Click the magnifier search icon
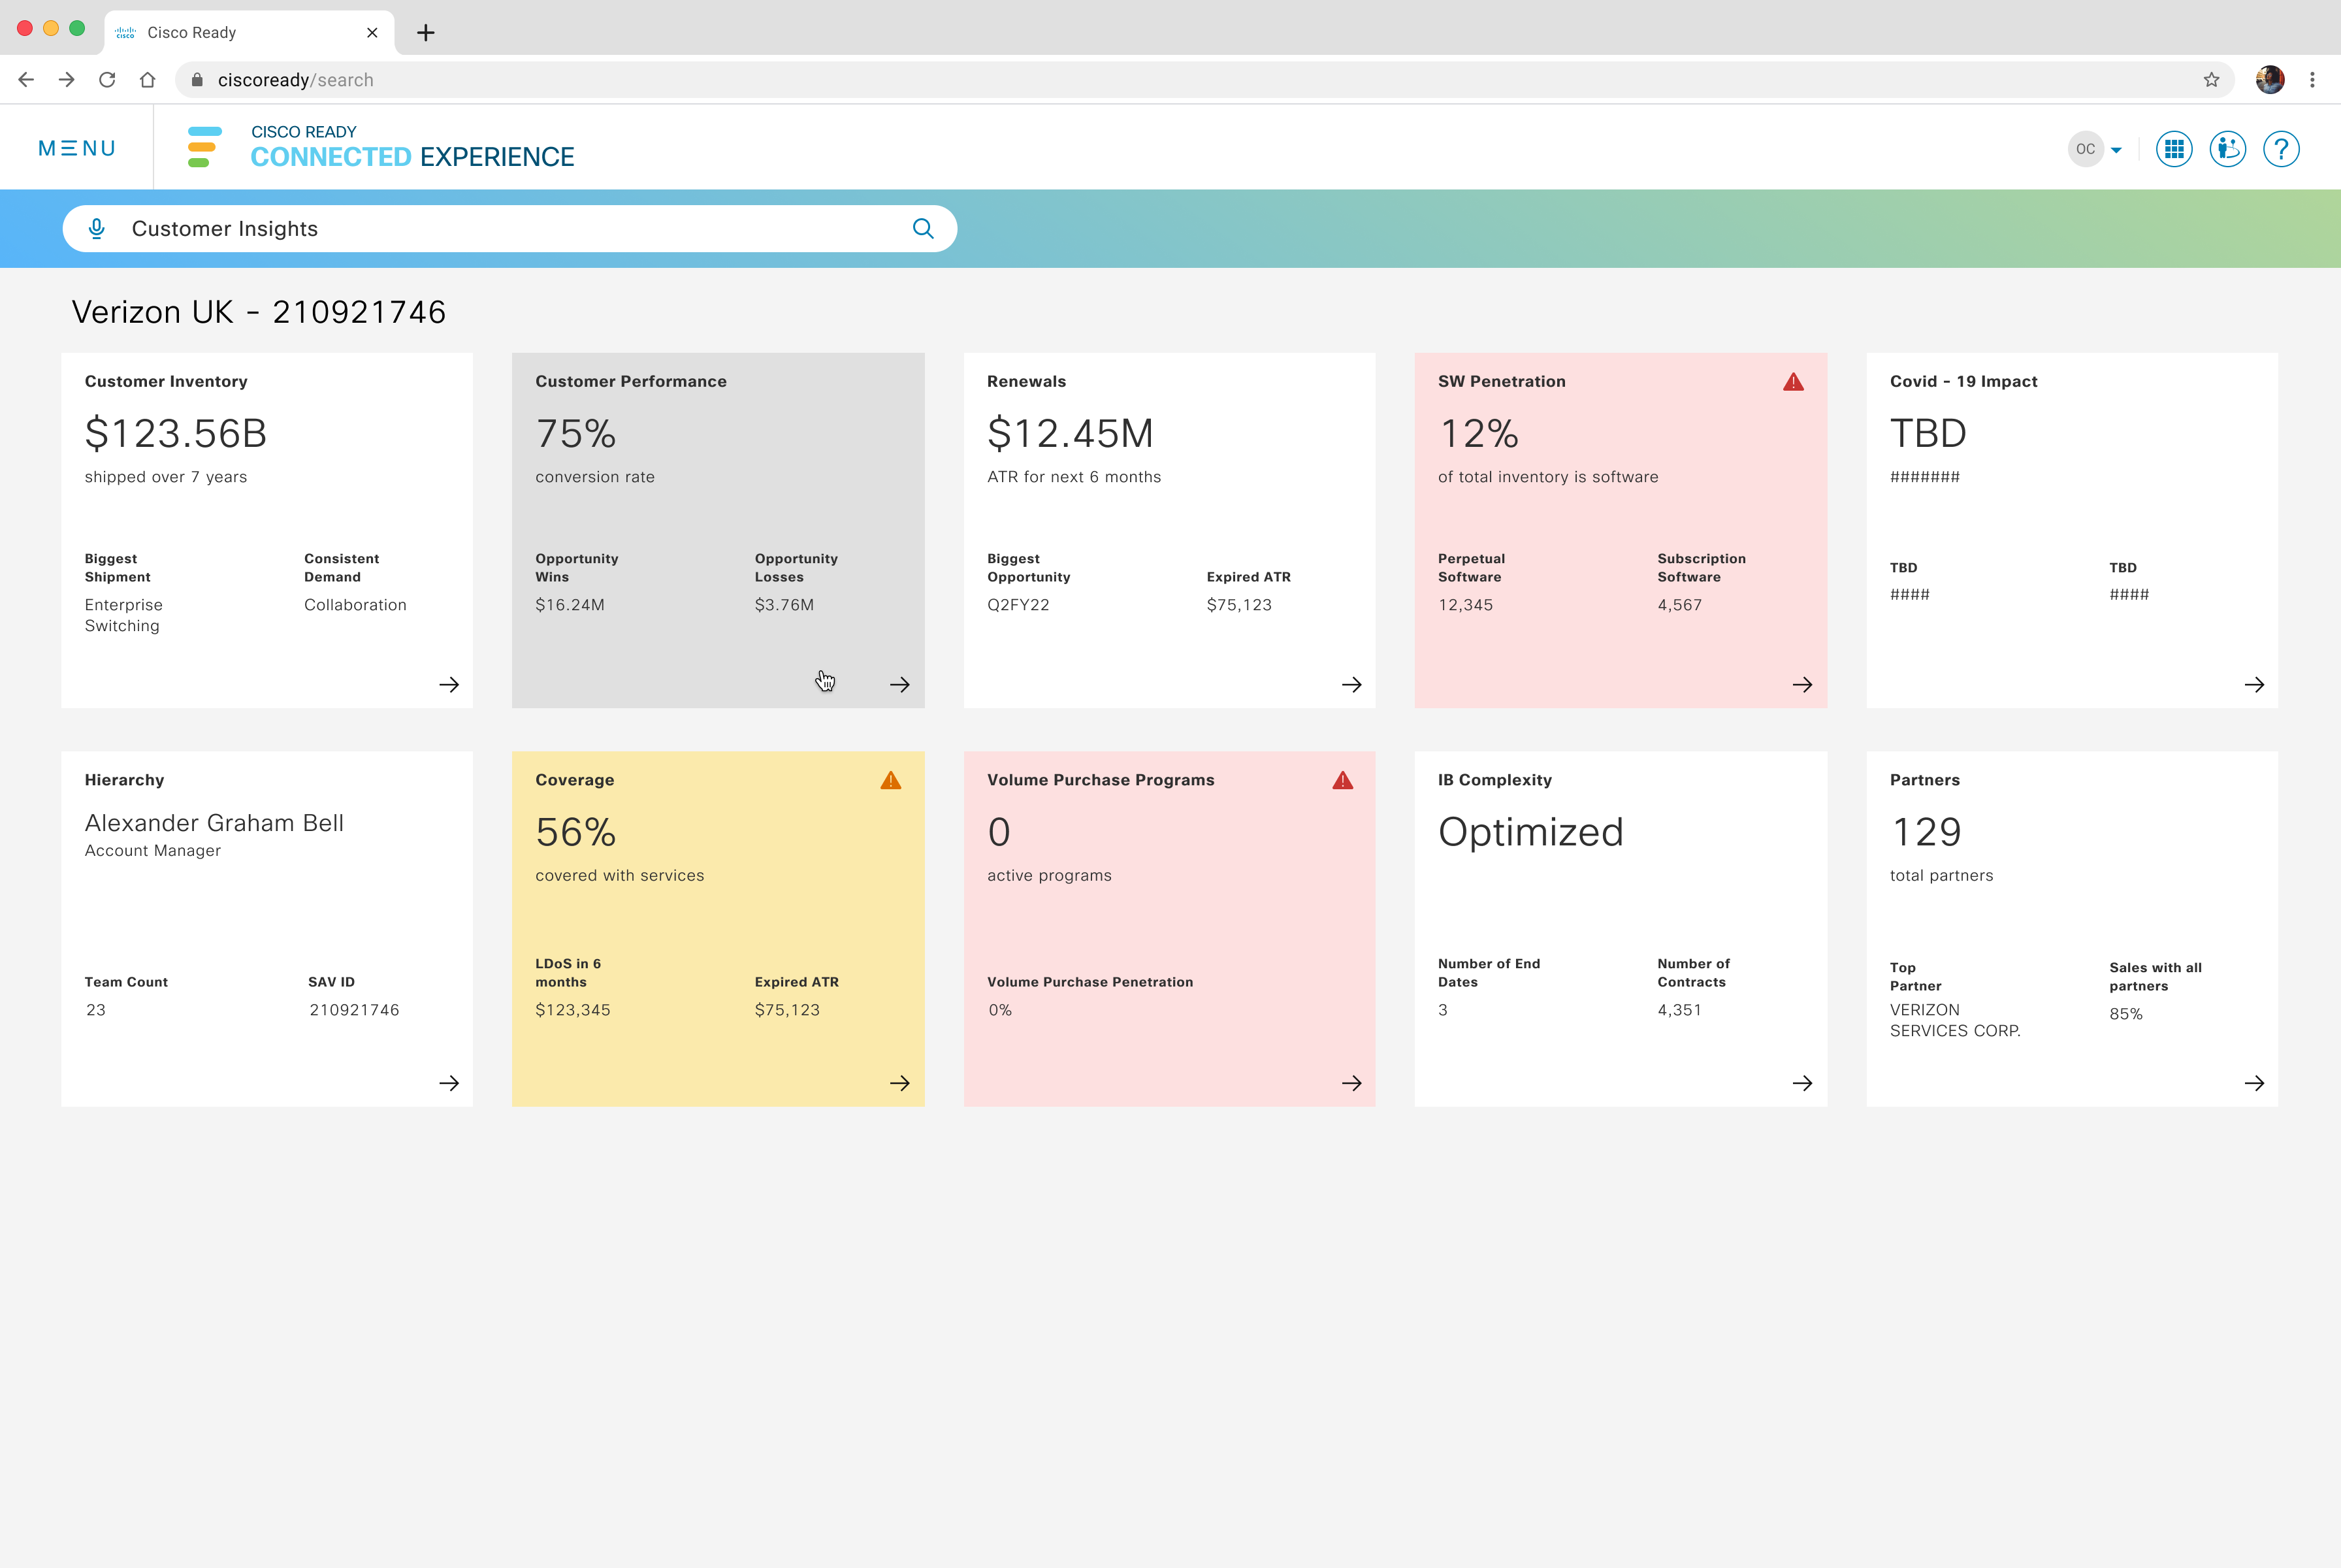This screenshot has width=2341, height=1568. 922,229
